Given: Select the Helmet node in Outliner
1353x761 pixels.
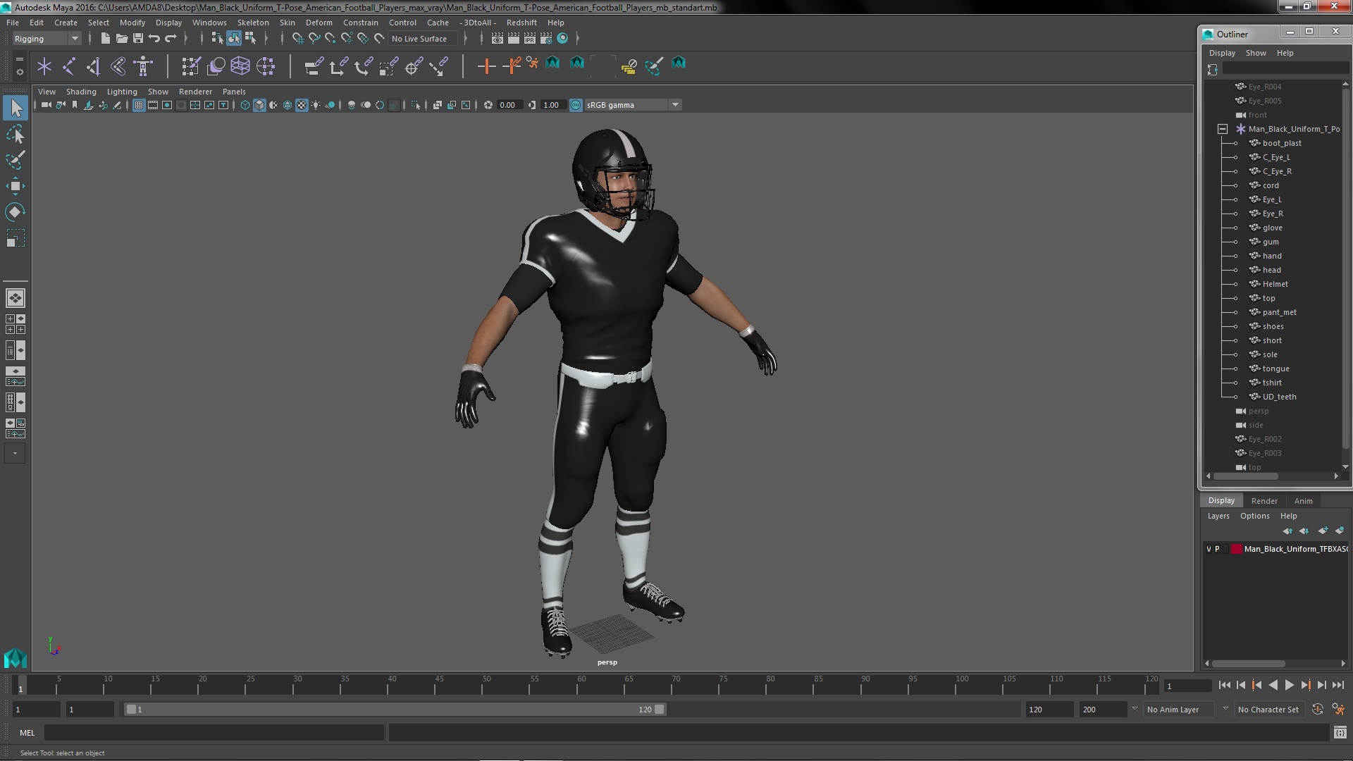Looking at the screenshot, I should click(1275, 284).
